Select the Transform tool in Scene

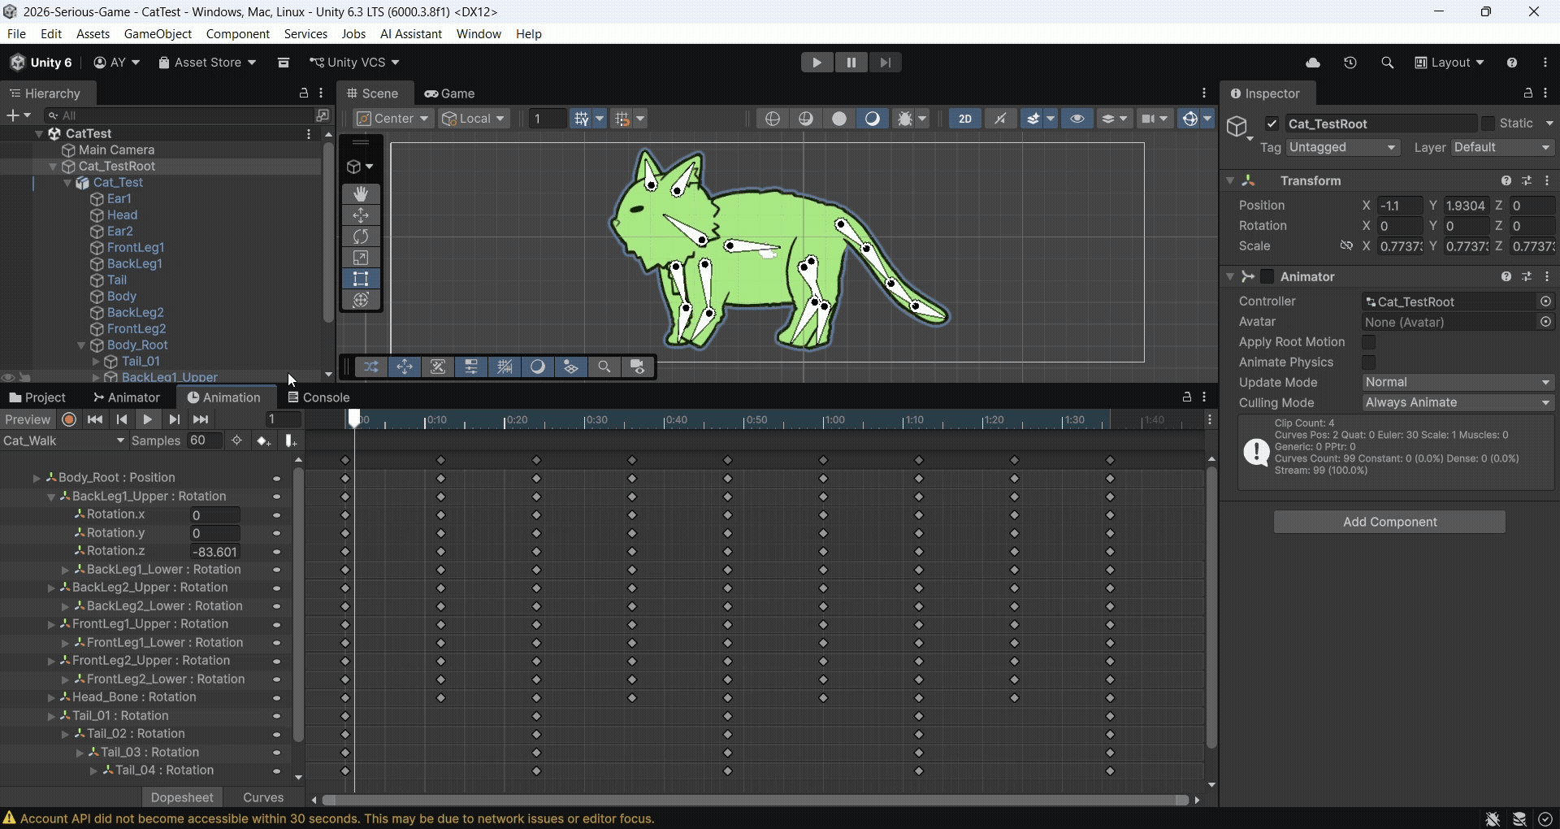pyautogui.click(x=362, y=300)
